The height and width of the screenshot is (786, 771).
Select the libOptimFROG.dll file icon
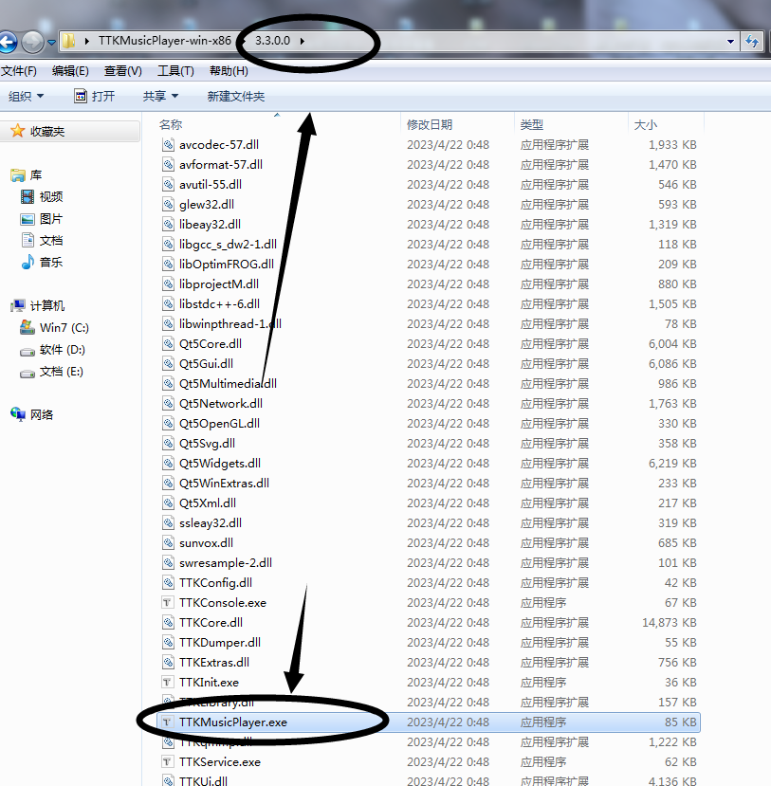pos(168,265)
